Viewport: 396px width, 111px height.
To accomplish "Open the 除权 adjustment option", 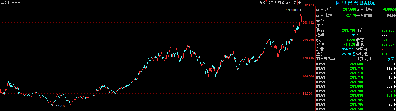I will tap(289, 2).
